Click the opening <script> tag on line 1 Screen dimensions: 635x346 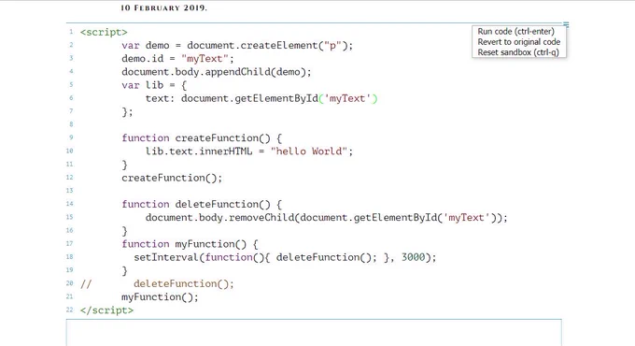coord(104,32)
